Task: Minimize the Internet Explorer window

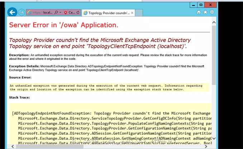Action: click(194, 5)
